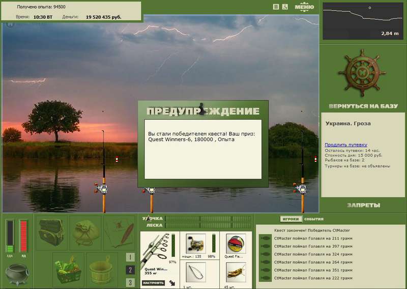Open the food basket icon
This screenshot has width=407, height=289.
(x=68, y=270)
